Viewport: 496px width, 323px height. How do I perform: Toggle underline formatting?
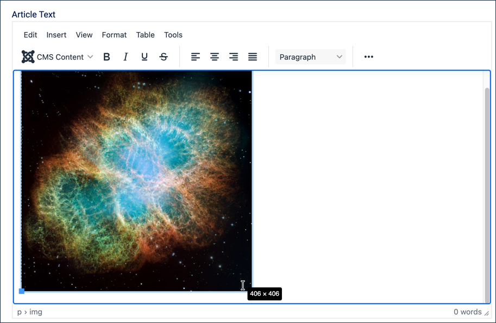coord(145,57)
